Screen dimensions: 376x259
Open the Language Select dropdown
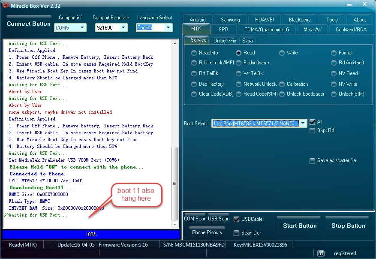click(x=168, y=27)
